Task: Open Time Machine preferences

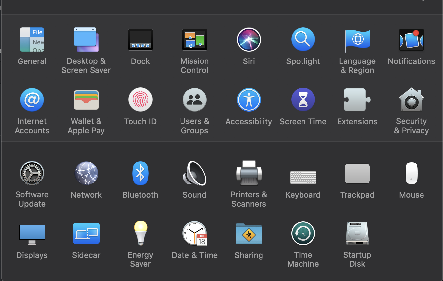Action: (303, 233)
